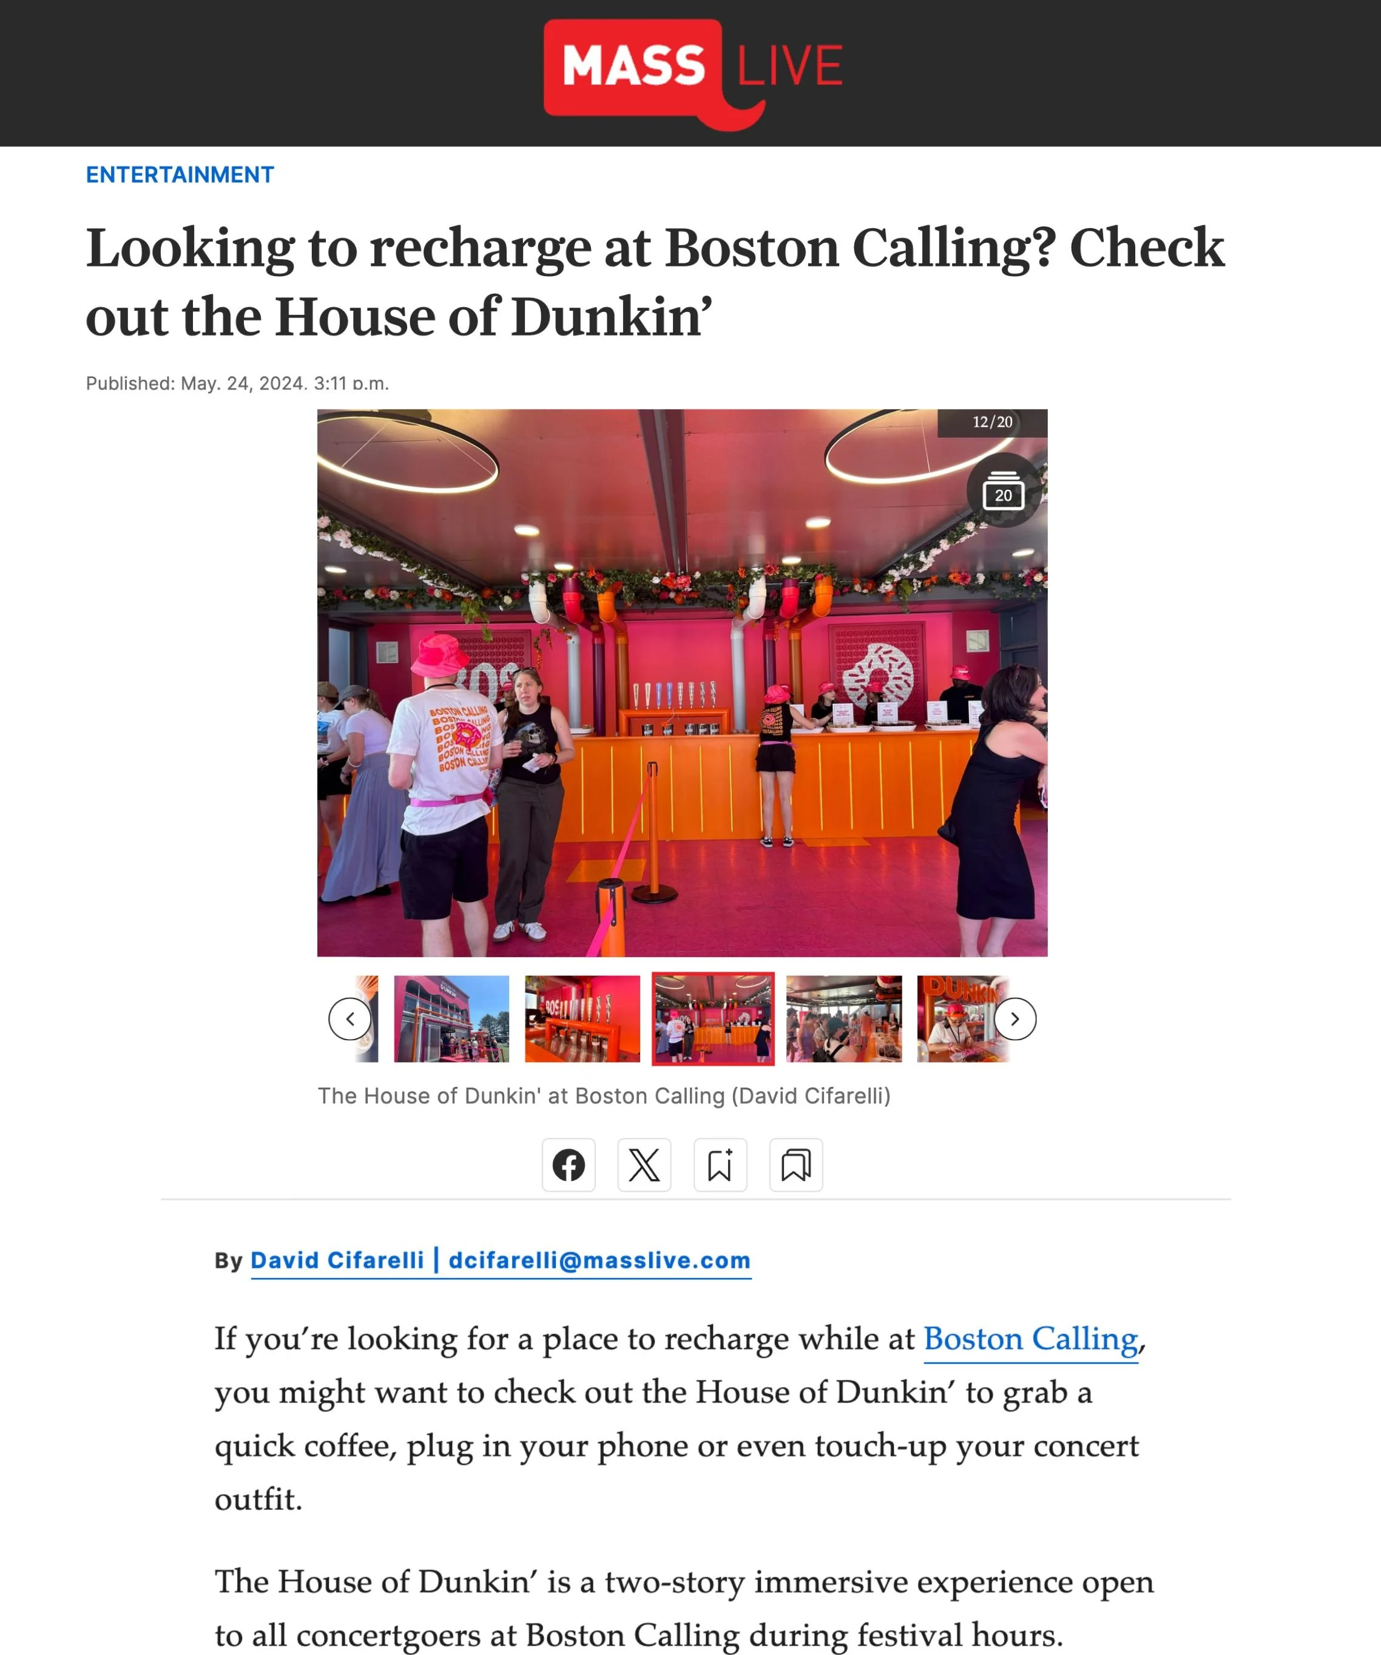Select the highlighted current gallery thumbnail
Screen dimensions: 1381x1655
pos(713,1019)
